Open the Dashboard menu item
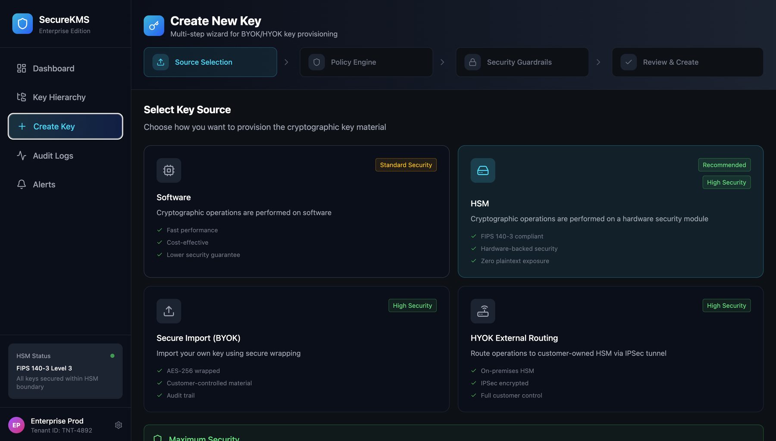 [66, 69]
